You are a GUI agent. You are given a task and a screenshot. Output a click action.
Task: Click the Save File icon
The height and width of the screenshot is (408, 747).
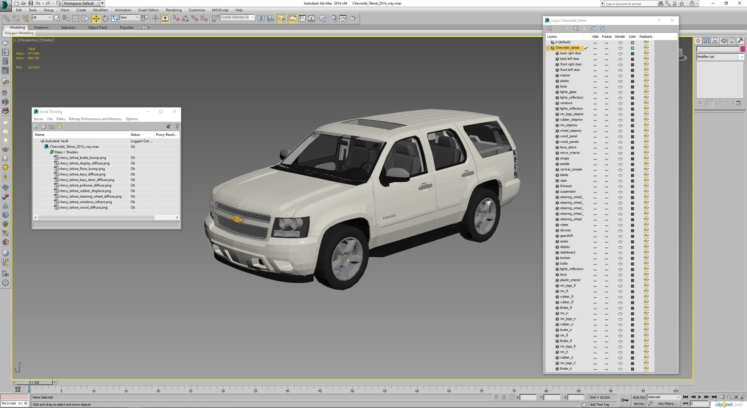click(x=31, y=3)
